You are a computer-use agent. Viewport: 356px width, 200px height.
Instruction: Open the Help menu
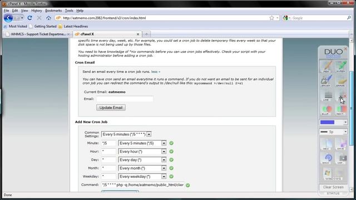tap(80, 11)
